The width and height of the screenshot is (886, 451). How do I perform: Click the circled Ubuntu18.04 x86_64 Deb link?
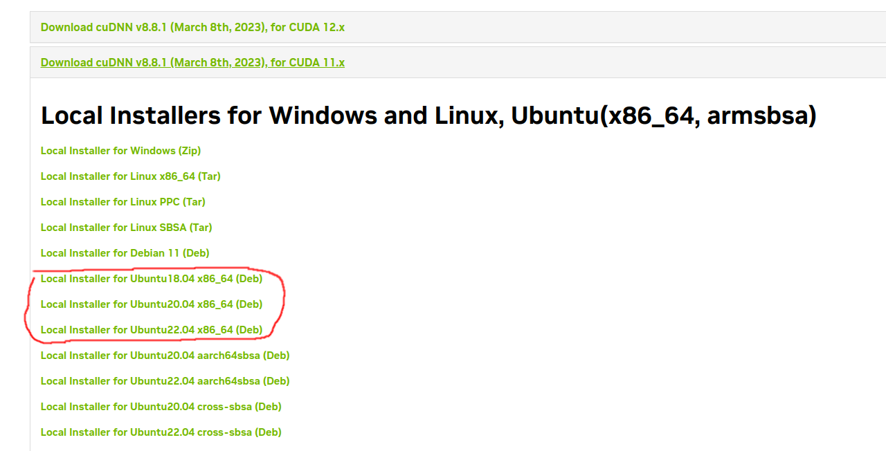coord(152,278)
